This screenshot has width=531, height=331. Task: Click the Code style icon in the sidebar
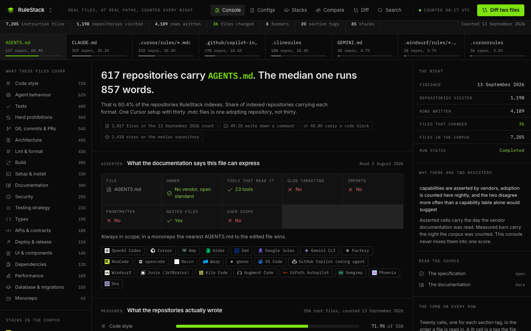(8, 83)
